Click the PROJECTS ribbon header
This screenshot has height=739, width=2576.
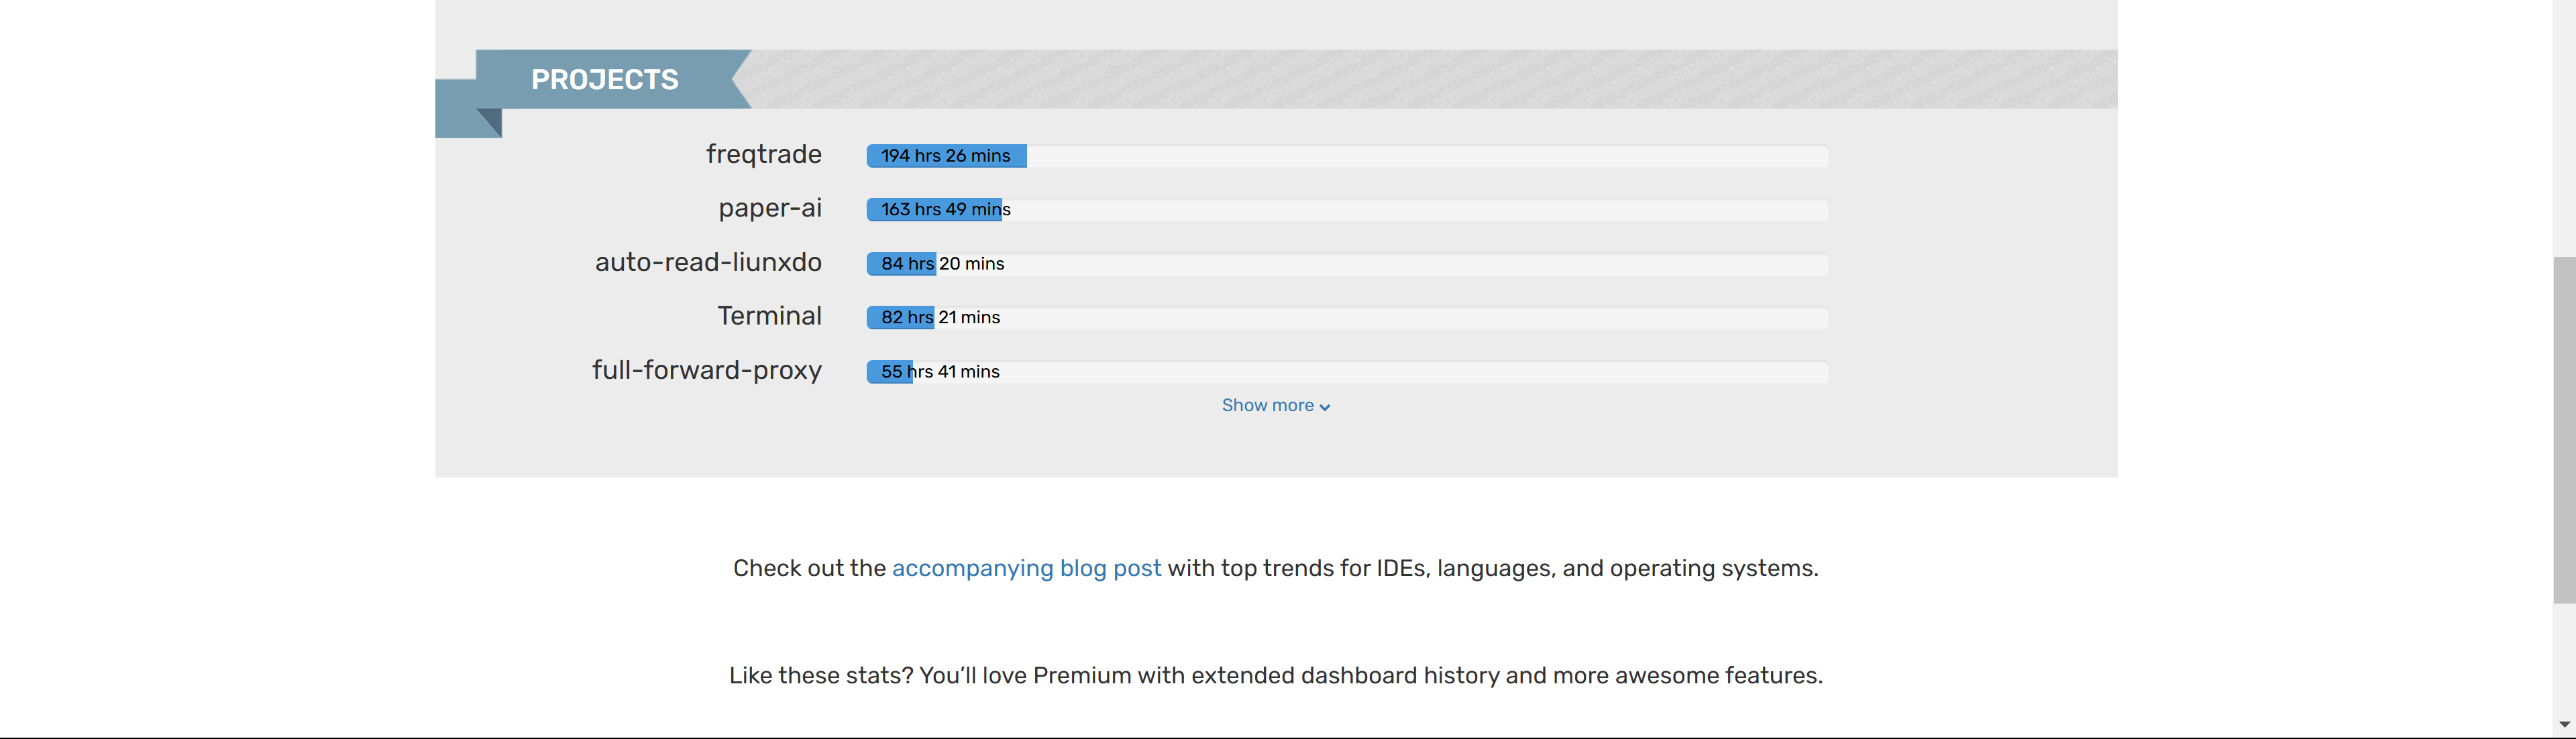pos(605,79)
